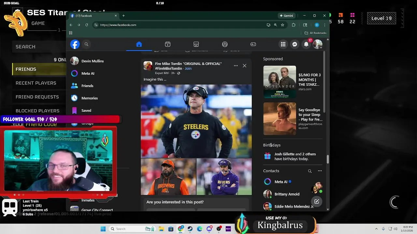Open the Facebook notifications bell

[306, 44]
